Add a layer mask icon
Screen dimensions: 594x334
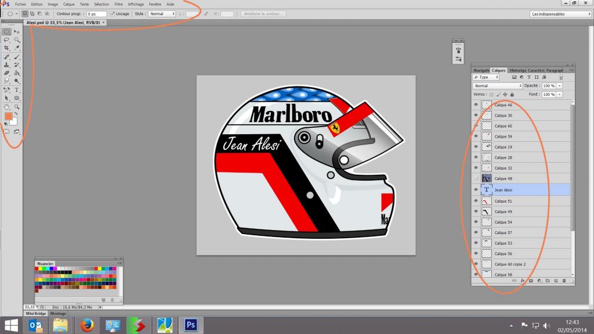point(531,281)
